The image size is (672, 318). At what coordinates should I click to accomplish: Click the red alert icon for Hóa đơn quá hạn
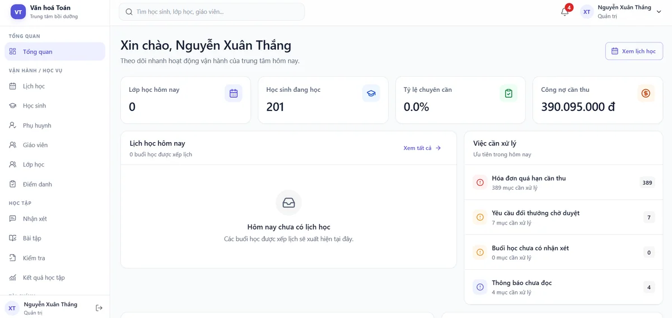pos(480,183)
